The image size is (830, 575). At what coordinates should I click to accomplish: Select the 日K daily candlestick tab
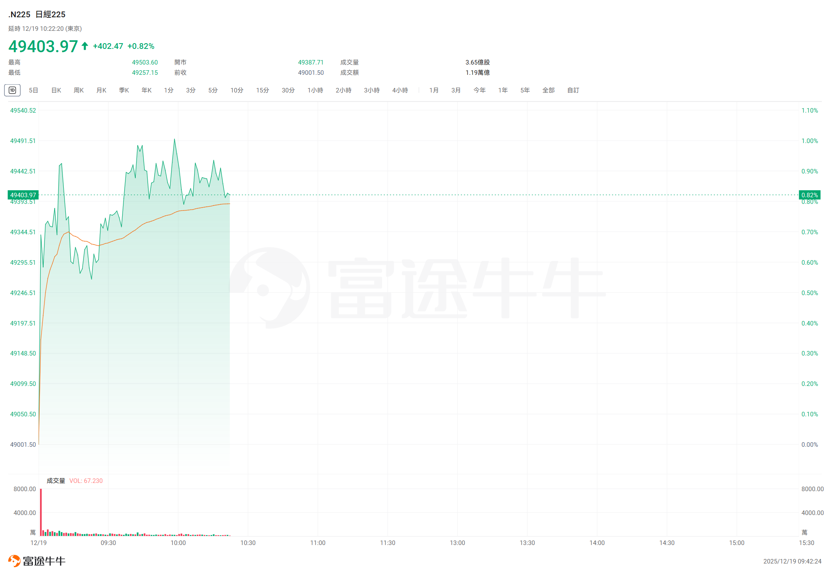[56, 90]
